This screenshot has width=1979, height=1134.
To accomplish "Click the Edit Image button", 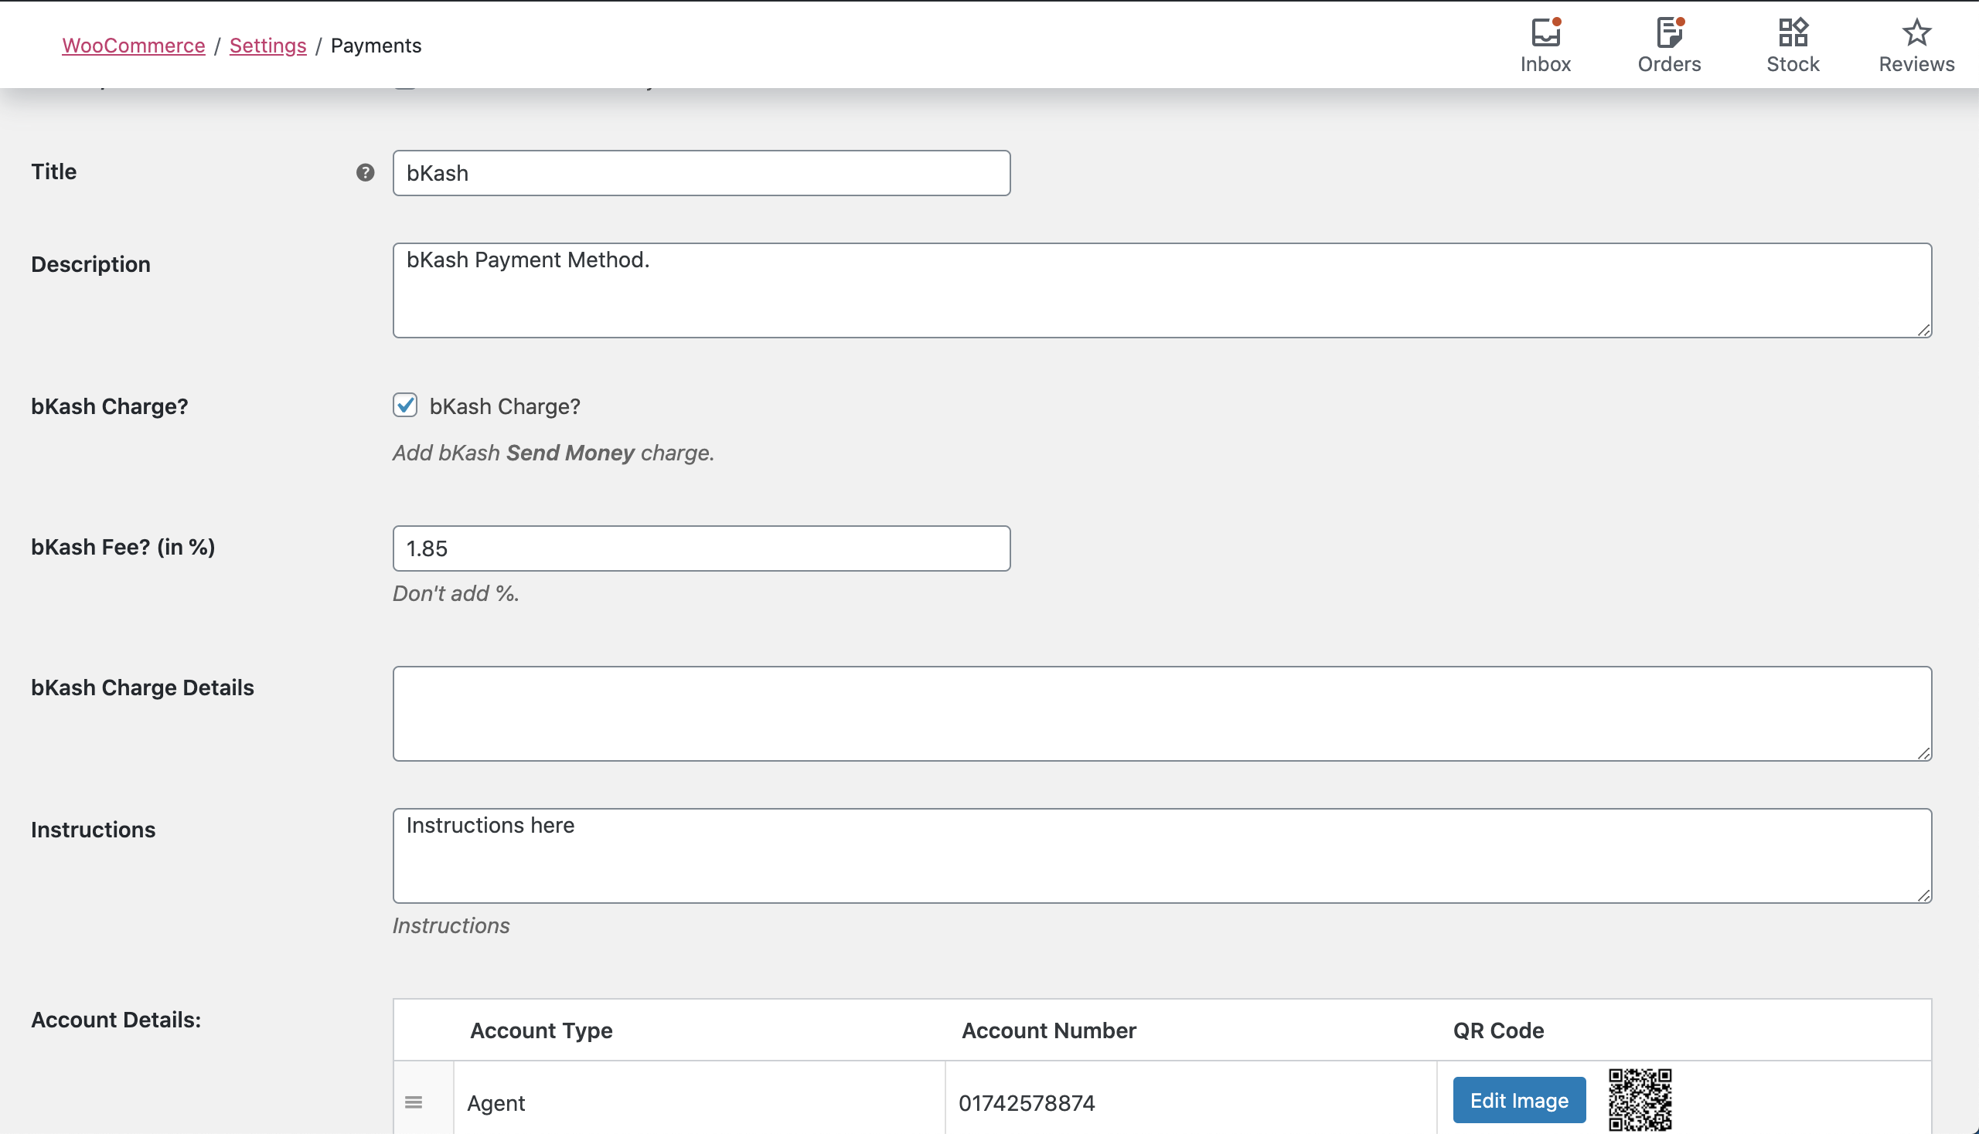I will [1517, 1100].
